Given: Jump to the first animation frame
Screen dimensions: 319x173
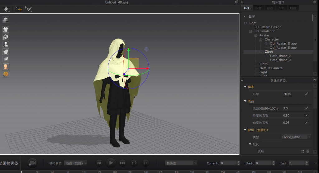Looking at the screenshot, I should 99,163.
